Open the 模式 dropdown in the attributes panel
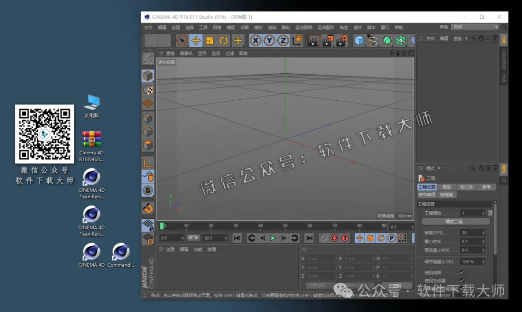 (432, 167)
